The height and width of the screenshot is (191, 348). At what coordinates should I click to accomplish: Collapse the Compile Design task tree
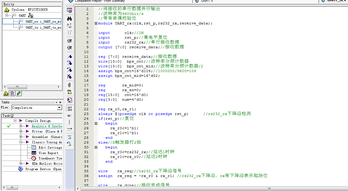[15, 121]
